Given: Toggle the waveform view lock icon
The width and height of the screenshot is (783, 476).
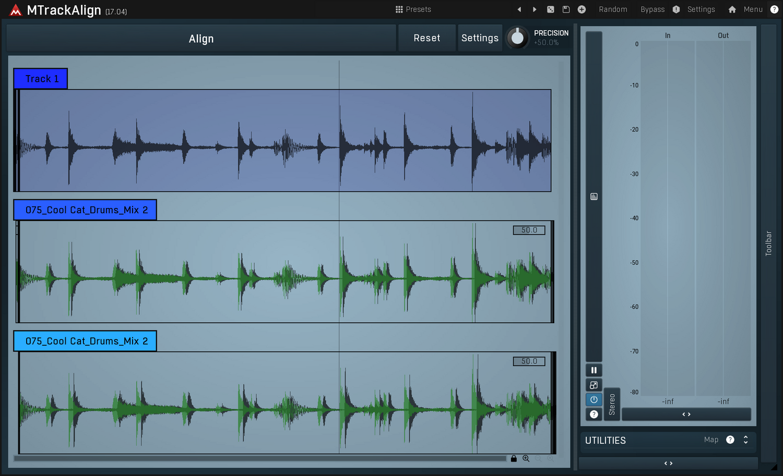Looking at the screenshot, I should coord(514,459).
